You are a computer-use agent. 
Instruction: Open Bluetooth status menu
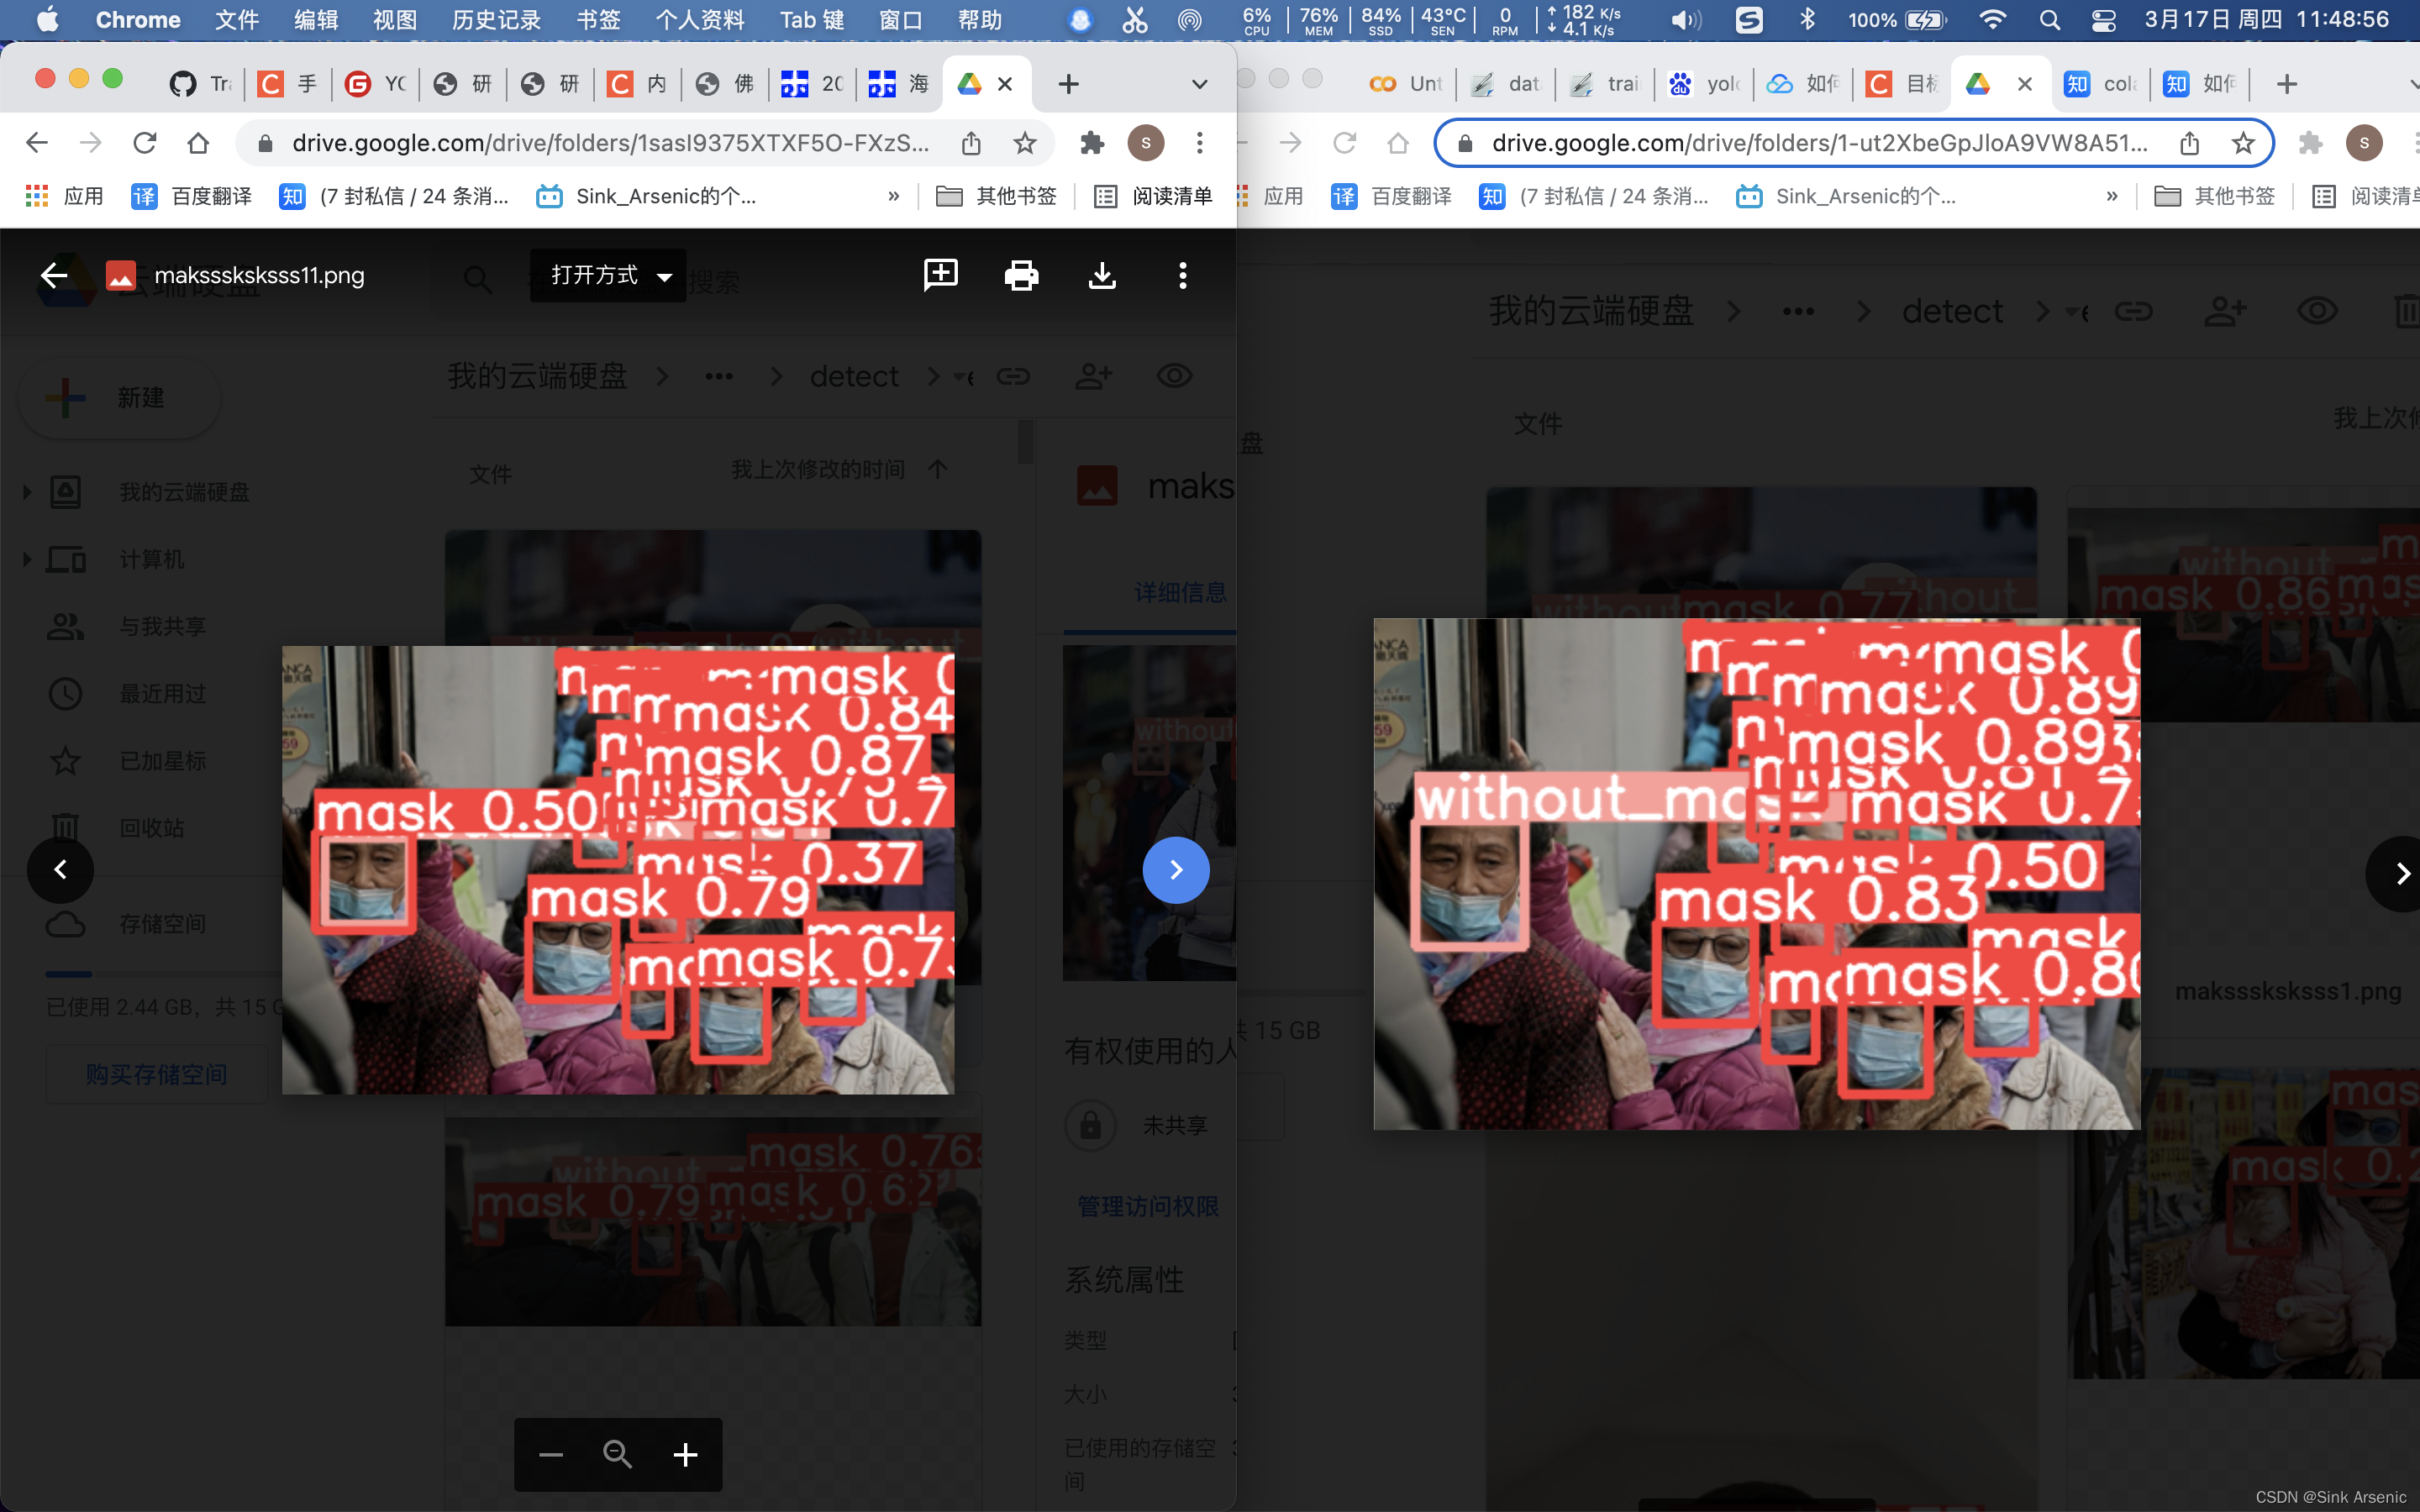click(1807, 20)
